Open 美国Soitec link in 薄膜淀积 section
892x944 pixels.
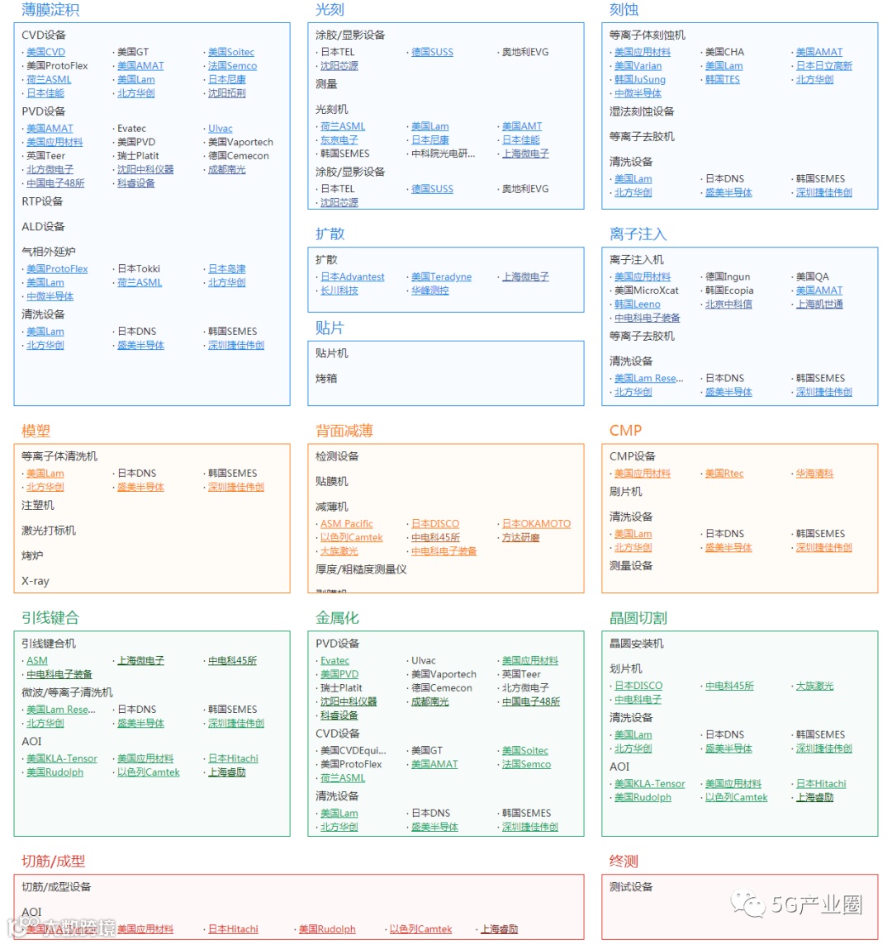pos(230,52)
